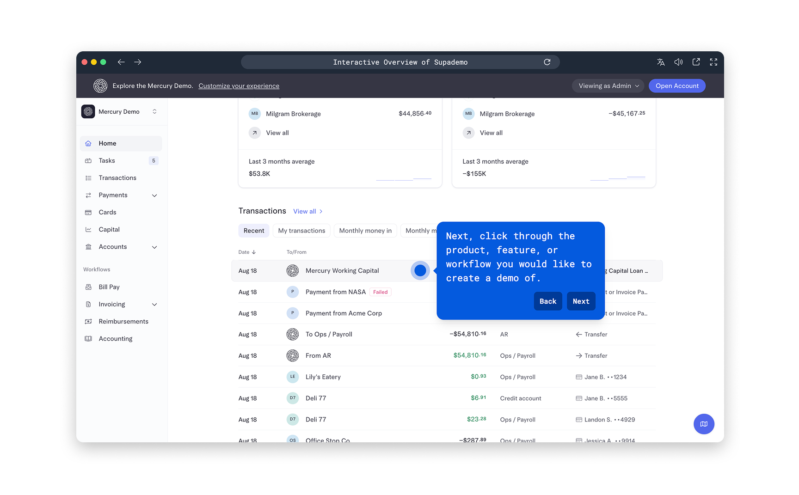The height and width of the screenshot is (495, 799).
Task: Open demo in new window icon
Action: [x=696, y=62]
